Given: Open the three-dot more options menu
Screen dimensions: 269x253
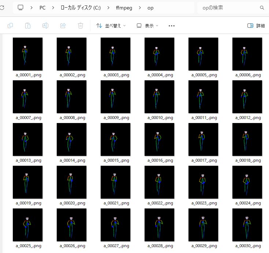Looking at the screenshot, I should [171, 26].
